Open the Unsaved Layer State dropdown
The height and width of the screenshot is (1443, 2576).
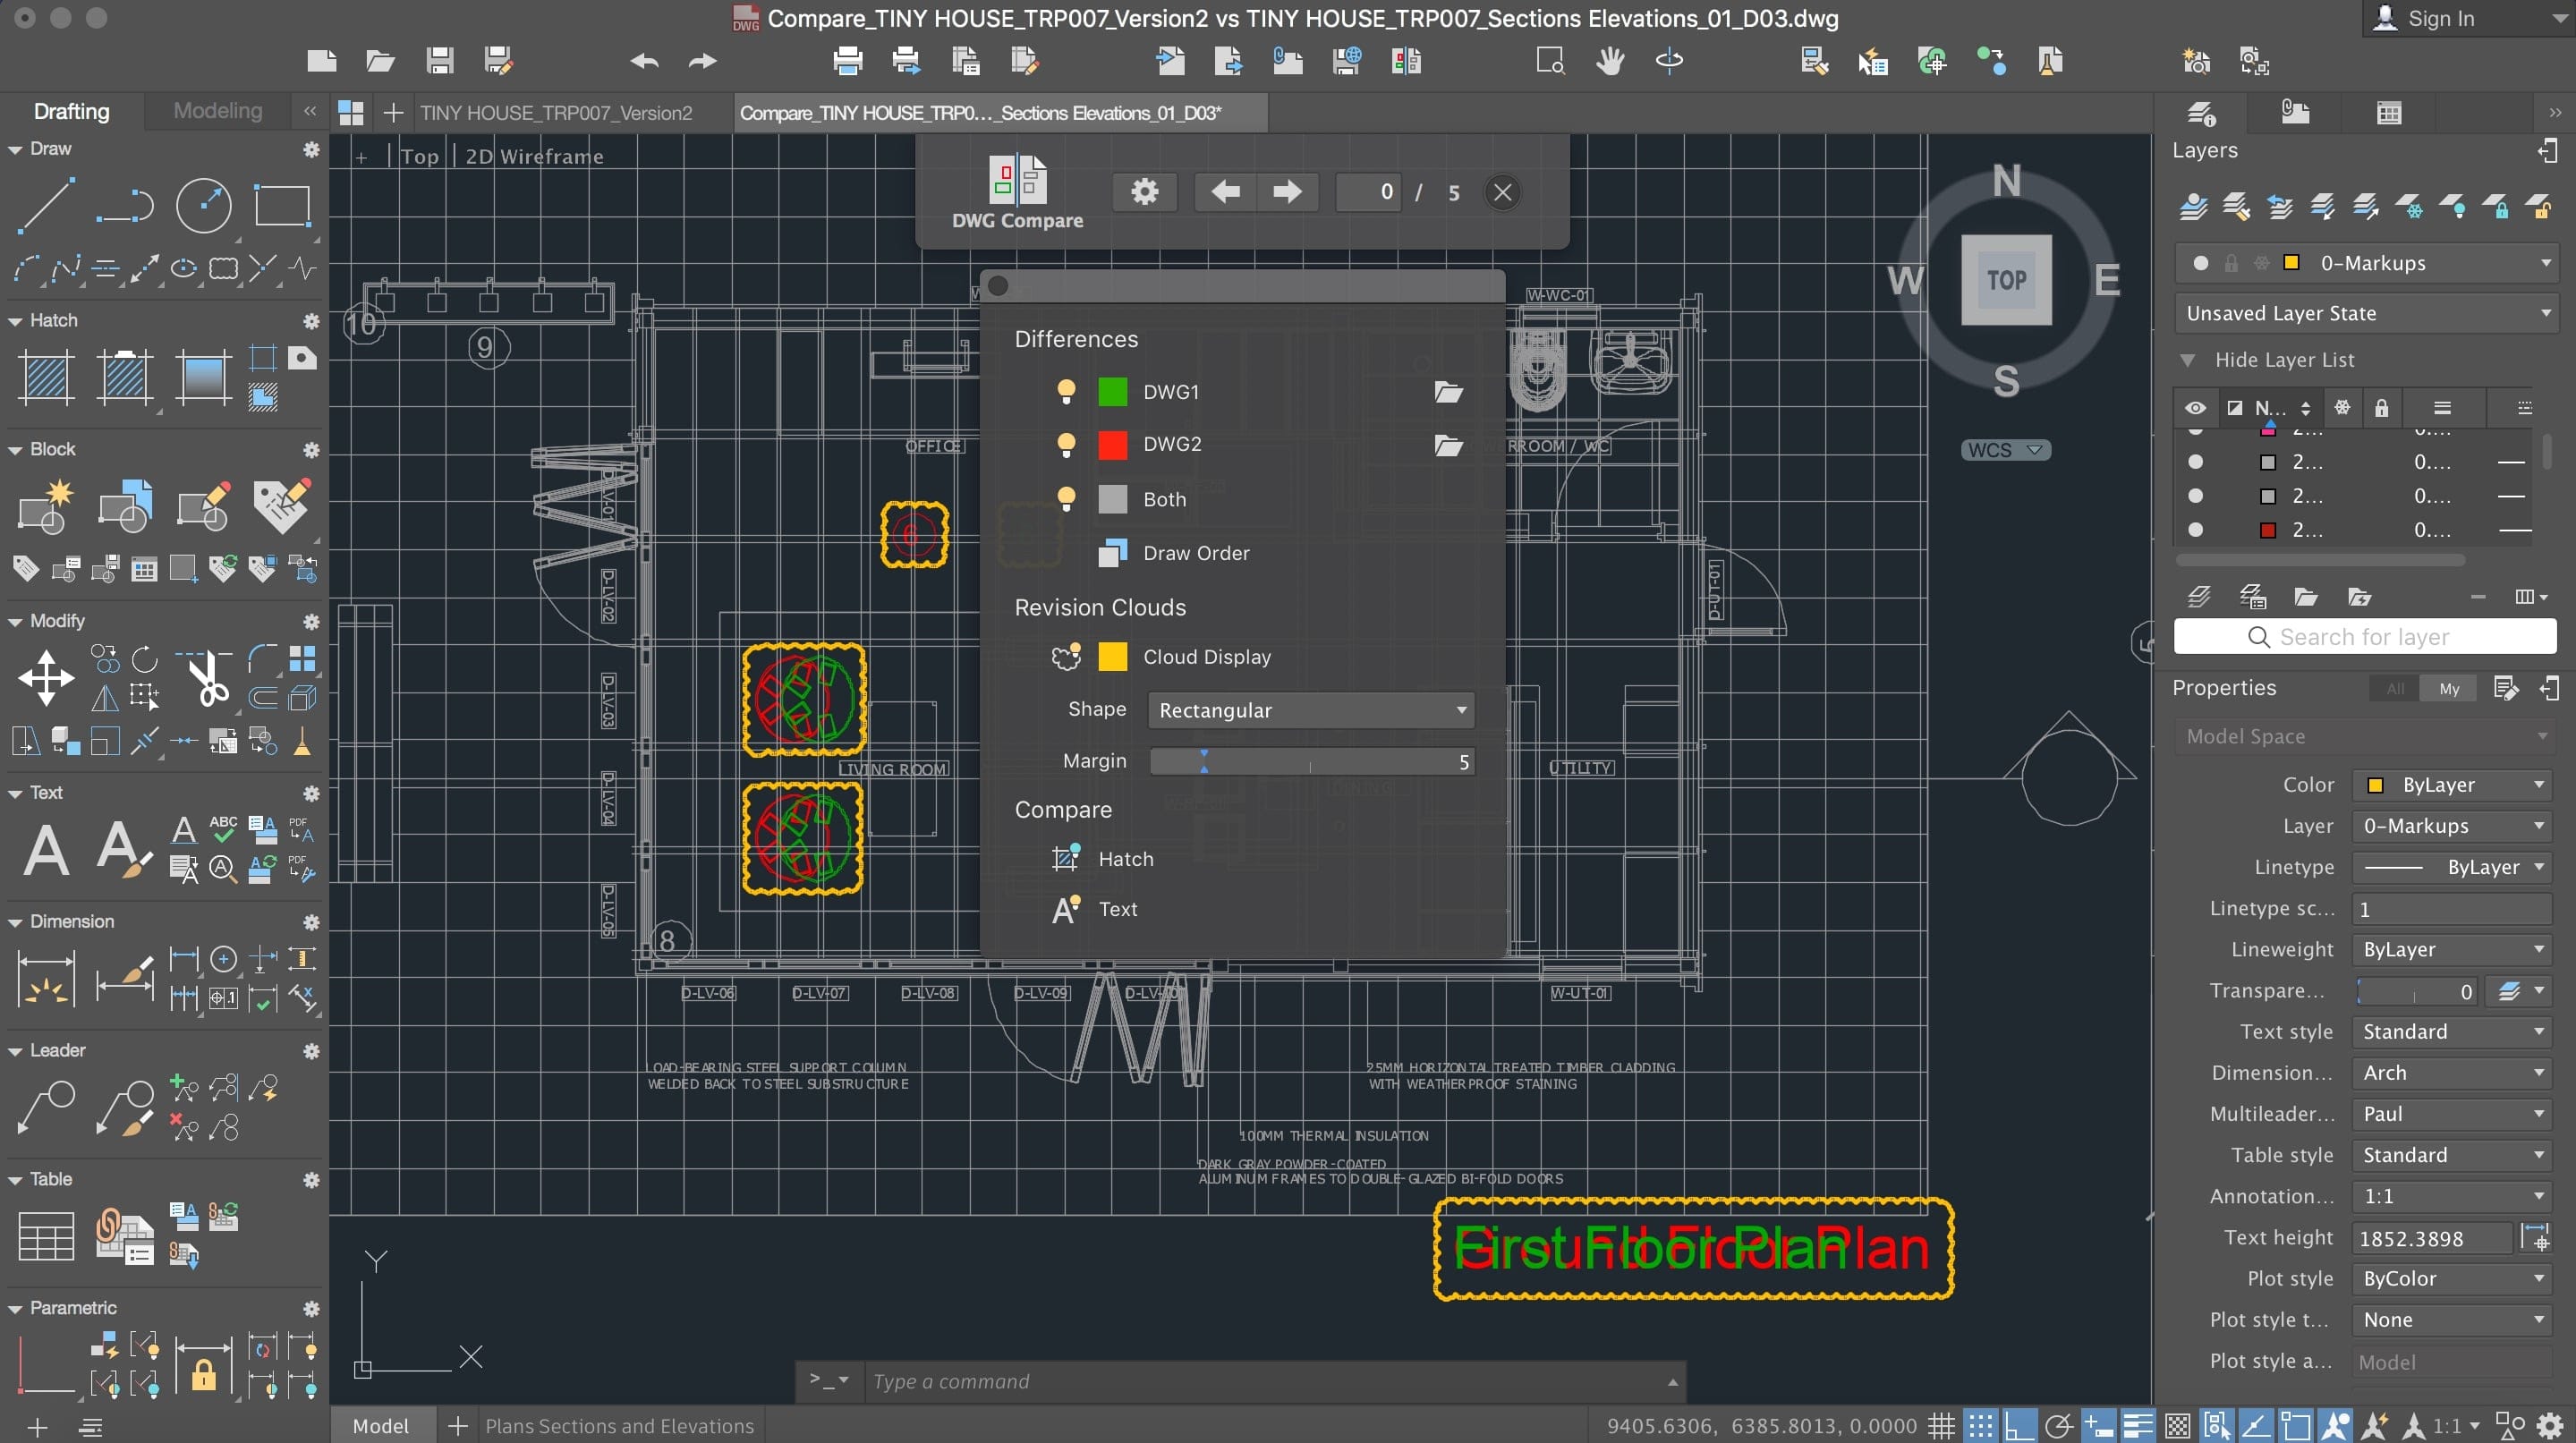pos(2365,313)
